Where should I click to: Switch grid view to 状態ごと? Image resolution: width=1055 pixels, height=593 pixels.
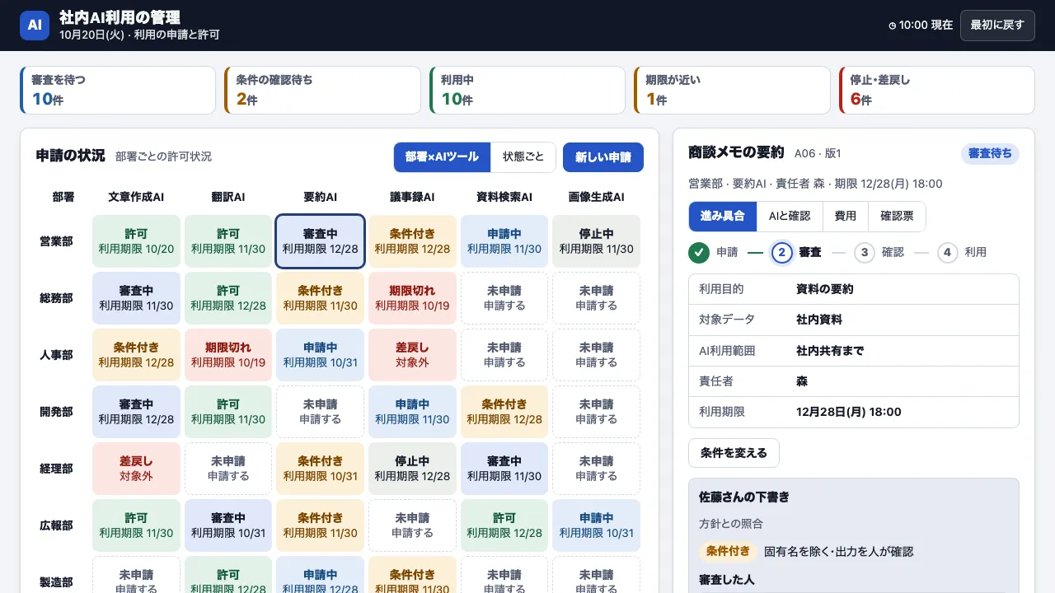[x=523, y=157]
